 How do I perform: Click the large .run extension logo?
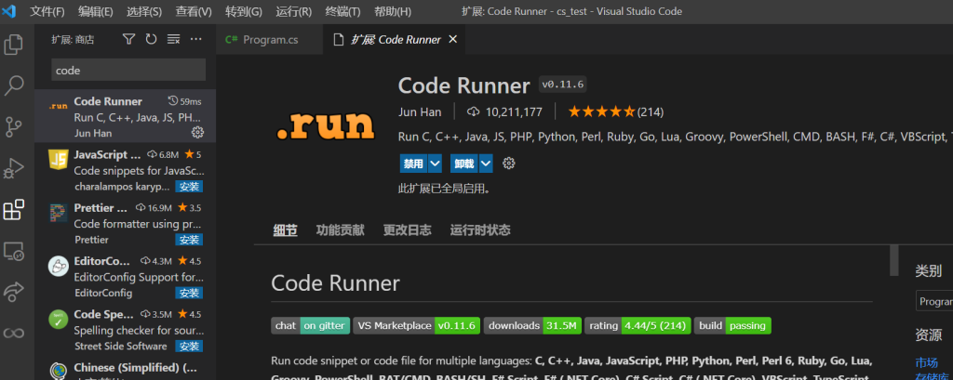pos(325,125)
